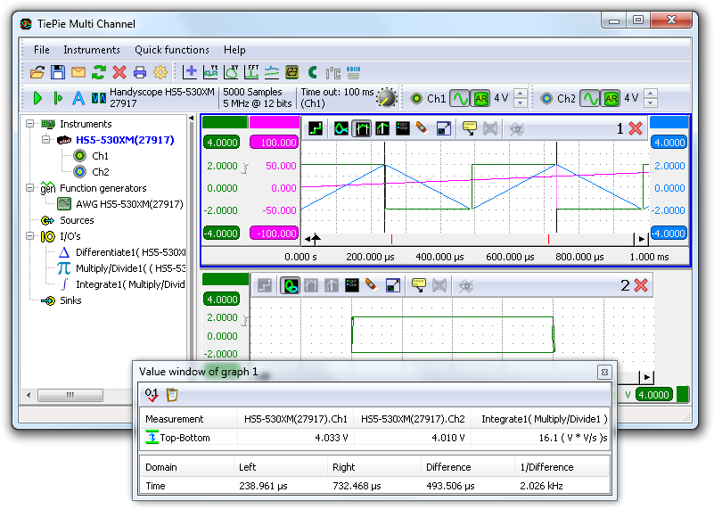Open the File menu
Viewport: 714px width, 509px height.
pos(41,50)
